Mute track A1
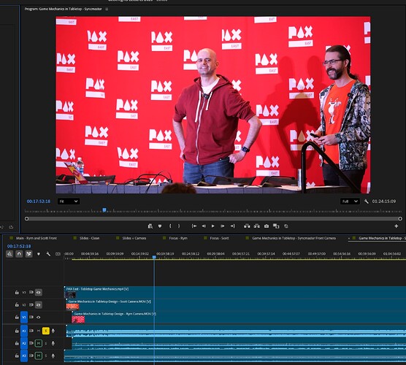 click(39, 331)
